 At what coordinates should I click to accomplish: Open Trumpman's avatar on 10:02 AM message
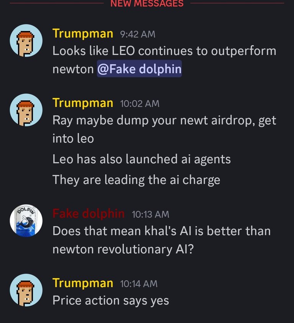pos(26,110)
